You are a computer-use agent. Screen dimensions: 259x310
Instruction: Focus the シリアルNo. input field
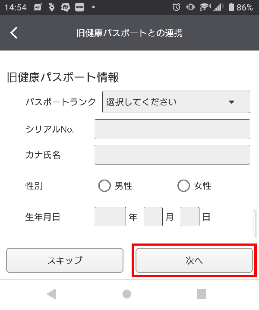(x=172, y=129)
